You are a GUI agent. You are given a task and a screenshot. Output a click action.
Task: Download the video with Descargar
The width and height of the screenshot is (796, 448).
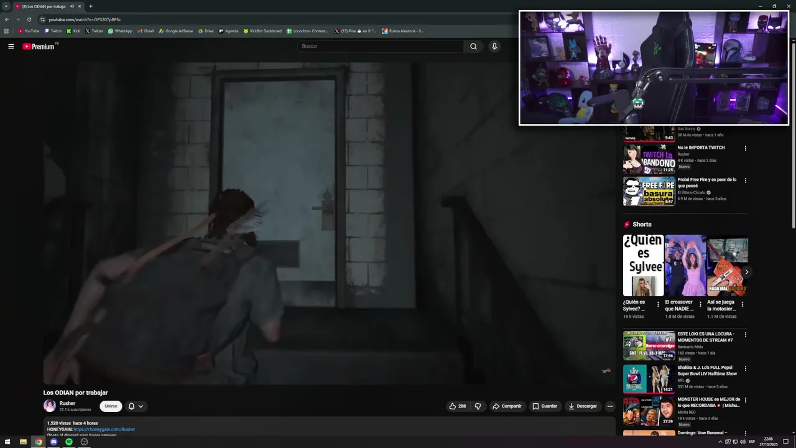[x=583, y=406]
